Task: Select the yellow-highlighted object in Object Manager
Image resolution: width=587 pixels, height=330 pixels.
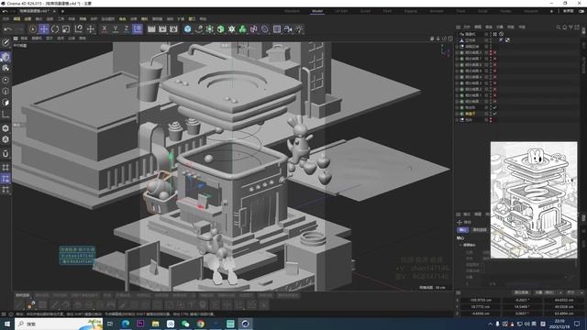Action: click(x=471, y=114)
